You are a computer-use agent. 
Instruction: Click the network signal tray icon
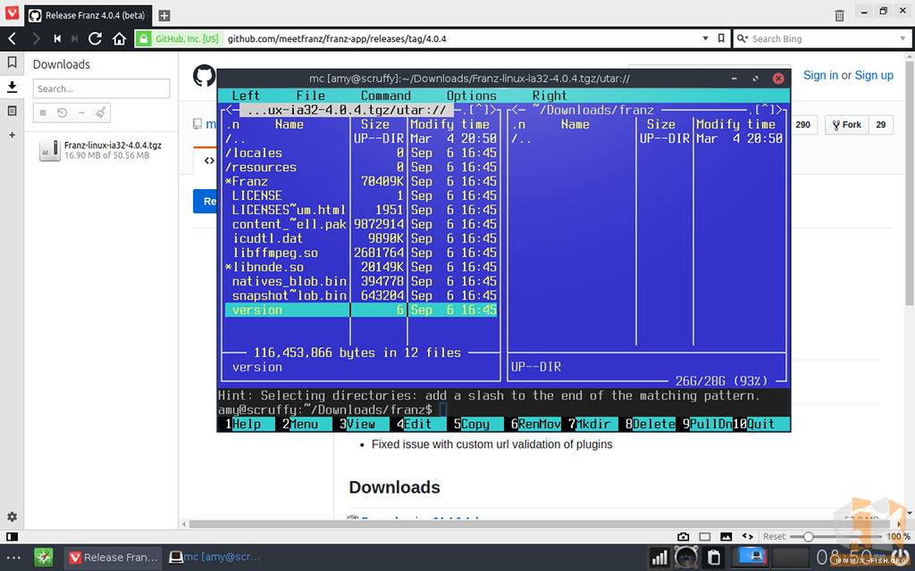[x=659, y=558]
